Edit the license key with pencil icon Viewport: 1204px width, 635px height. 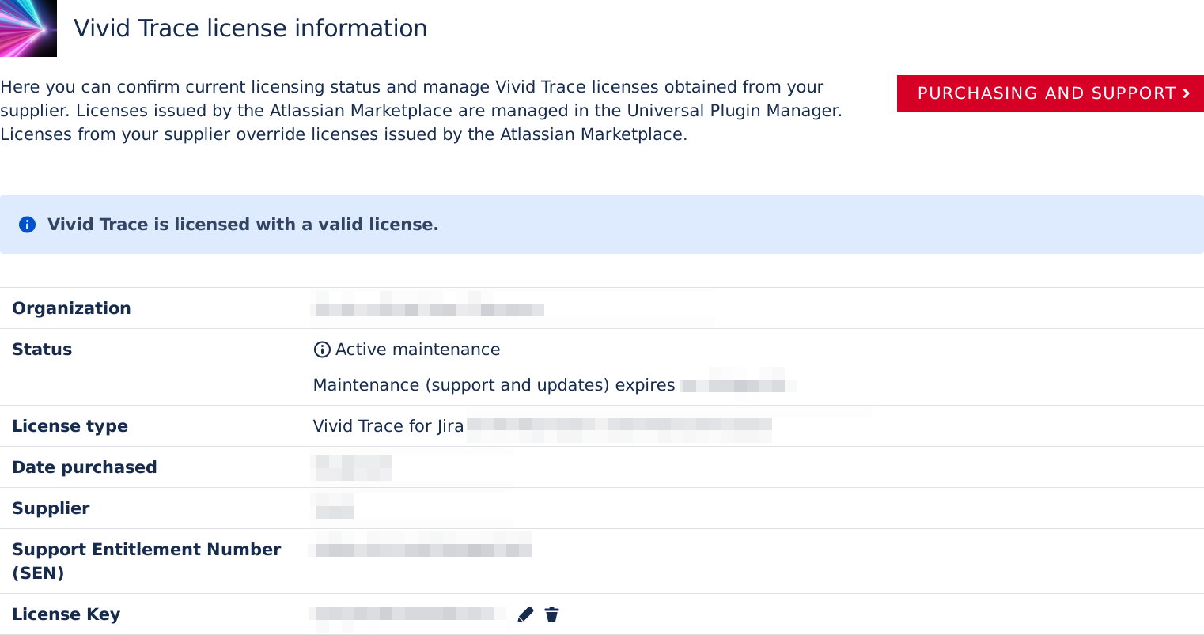(x=525, y=614)
